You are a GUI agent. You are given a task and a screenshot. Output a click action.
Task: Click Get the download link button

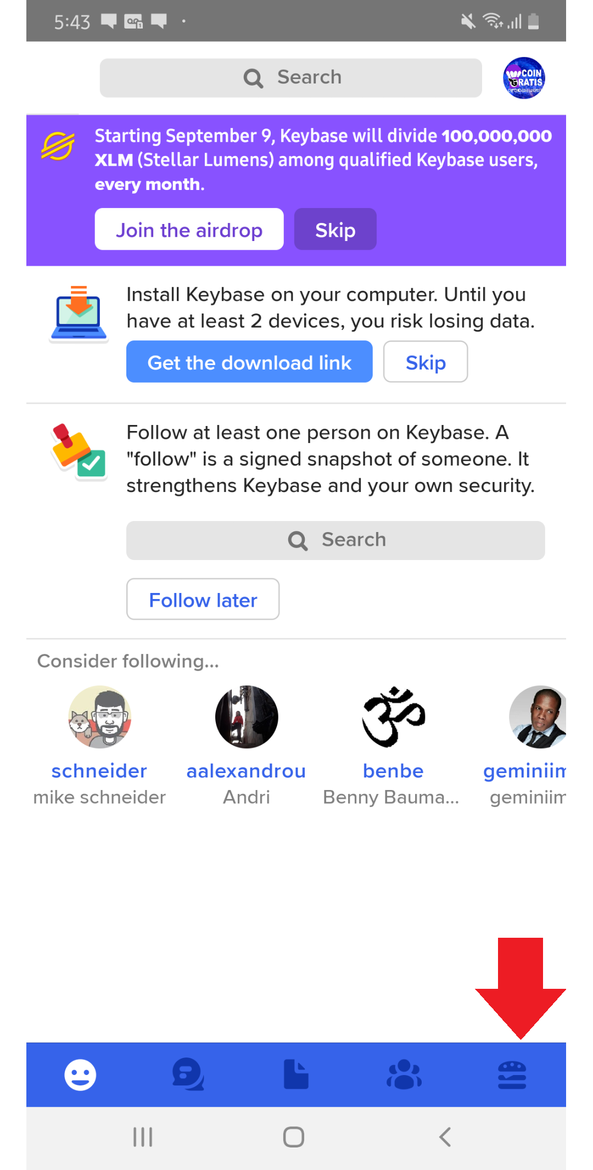coord(249,362)
